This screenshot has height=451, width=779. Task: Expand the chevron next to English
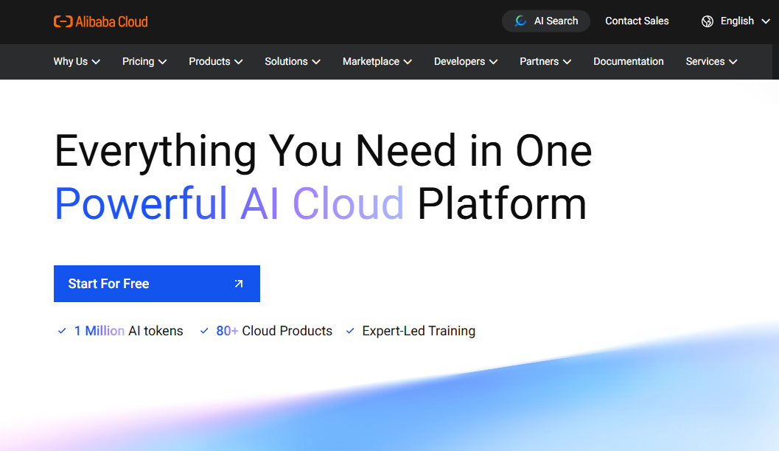pyautogui.click(x=766, y=21)
